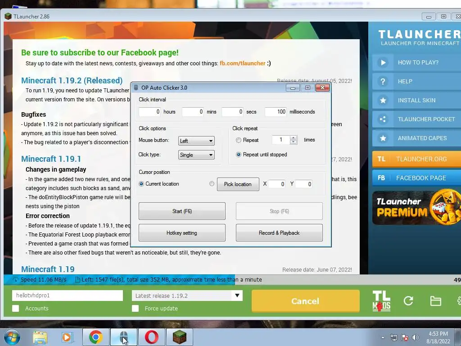The height and width of the screenshot is (346, 461).
Task: Tick the Force update checkbox
Action: point(135,308)
